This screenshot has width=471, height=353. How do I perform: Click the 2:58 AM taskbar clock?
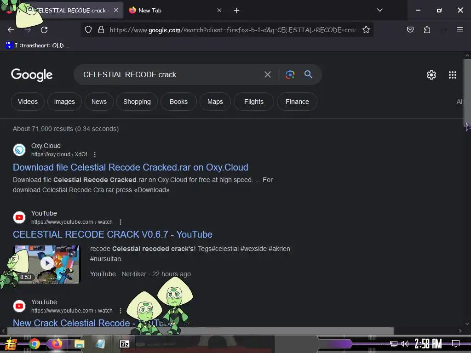428,344
